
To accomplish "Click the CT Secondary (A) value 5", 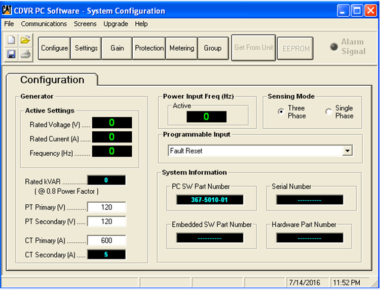I will (106, 255).
